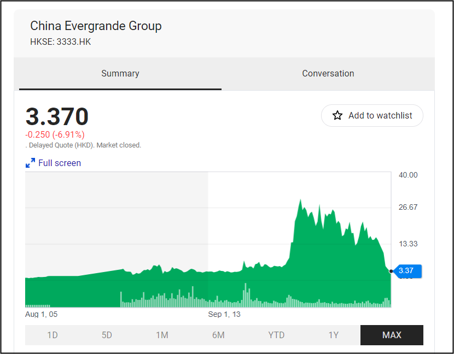Click the 13.33 y-axis label
This screenshot has width=454, height=354.
(408, 244)
